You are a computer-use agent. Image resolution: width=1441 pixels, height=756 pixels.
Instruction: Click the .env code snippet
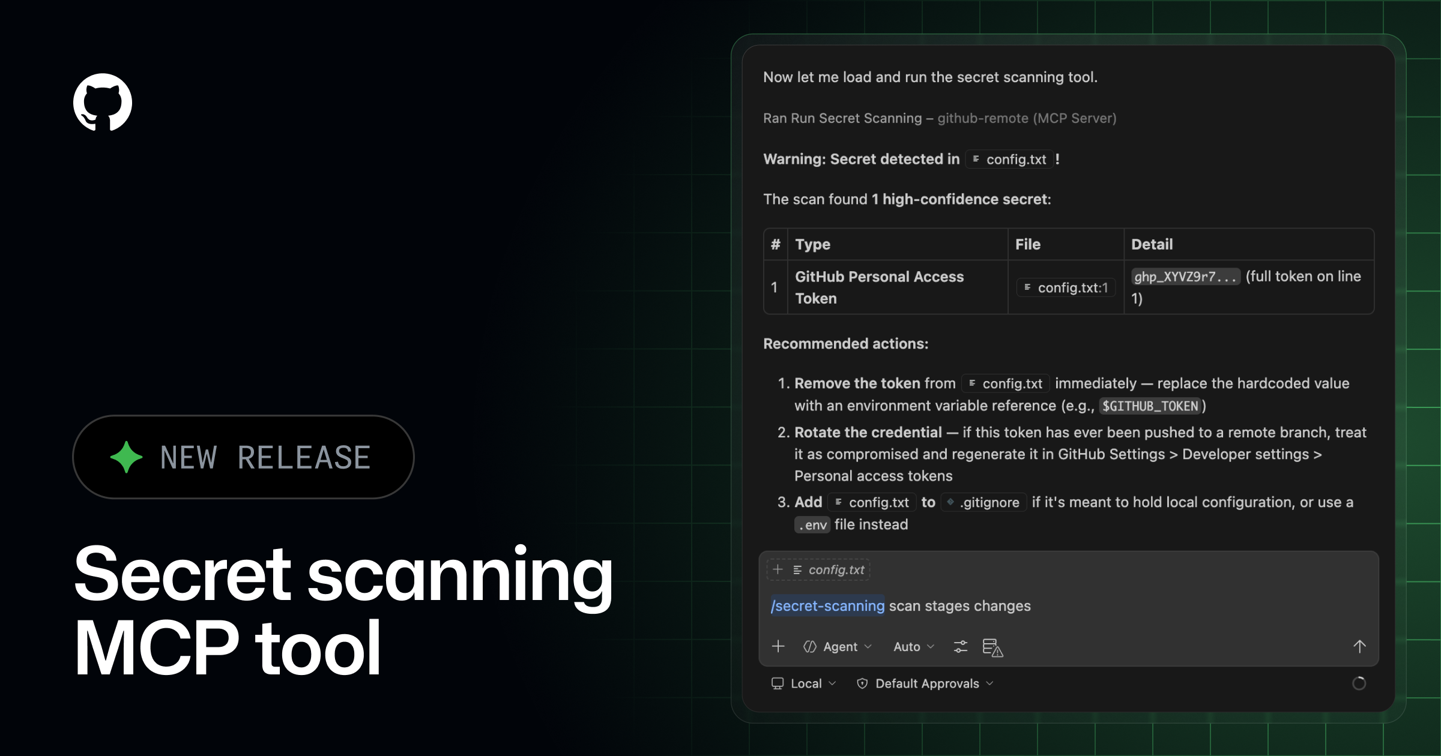click(x=812, y=525)
